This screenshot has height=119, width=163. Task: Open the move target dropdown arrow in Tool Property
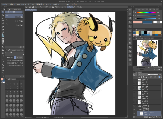point(22,57)
